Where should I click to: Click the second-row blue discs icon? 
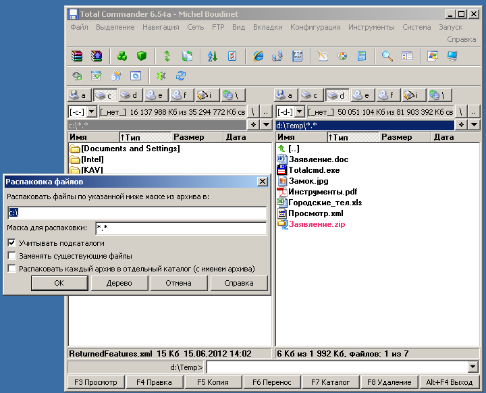(116, 76)
